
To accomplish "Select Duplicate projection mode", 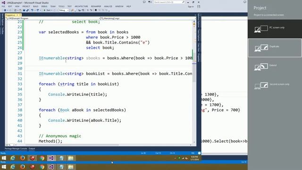I will (275, 48).
